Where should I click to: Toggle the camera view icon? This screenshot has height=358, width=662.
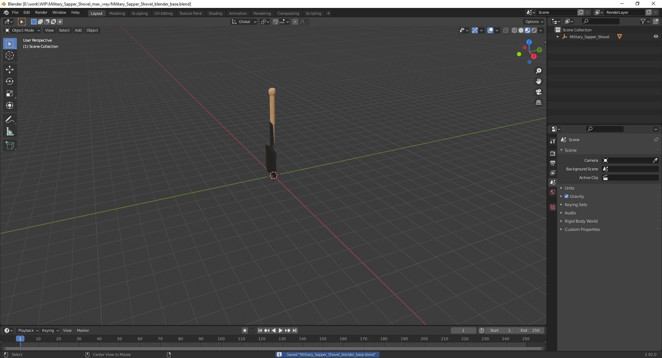[539, 92]
